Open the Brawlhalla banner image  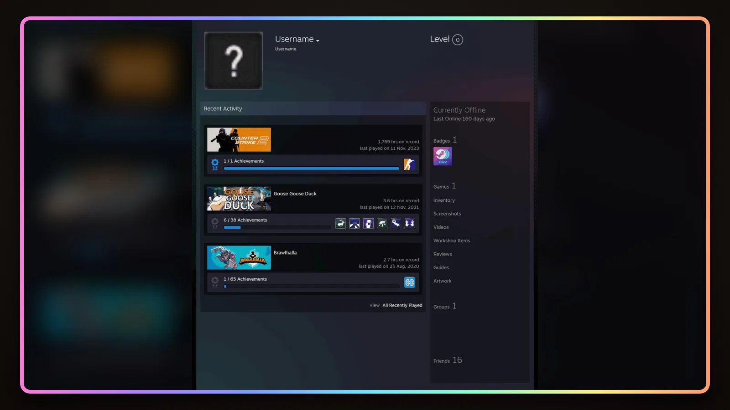(239, 257)
